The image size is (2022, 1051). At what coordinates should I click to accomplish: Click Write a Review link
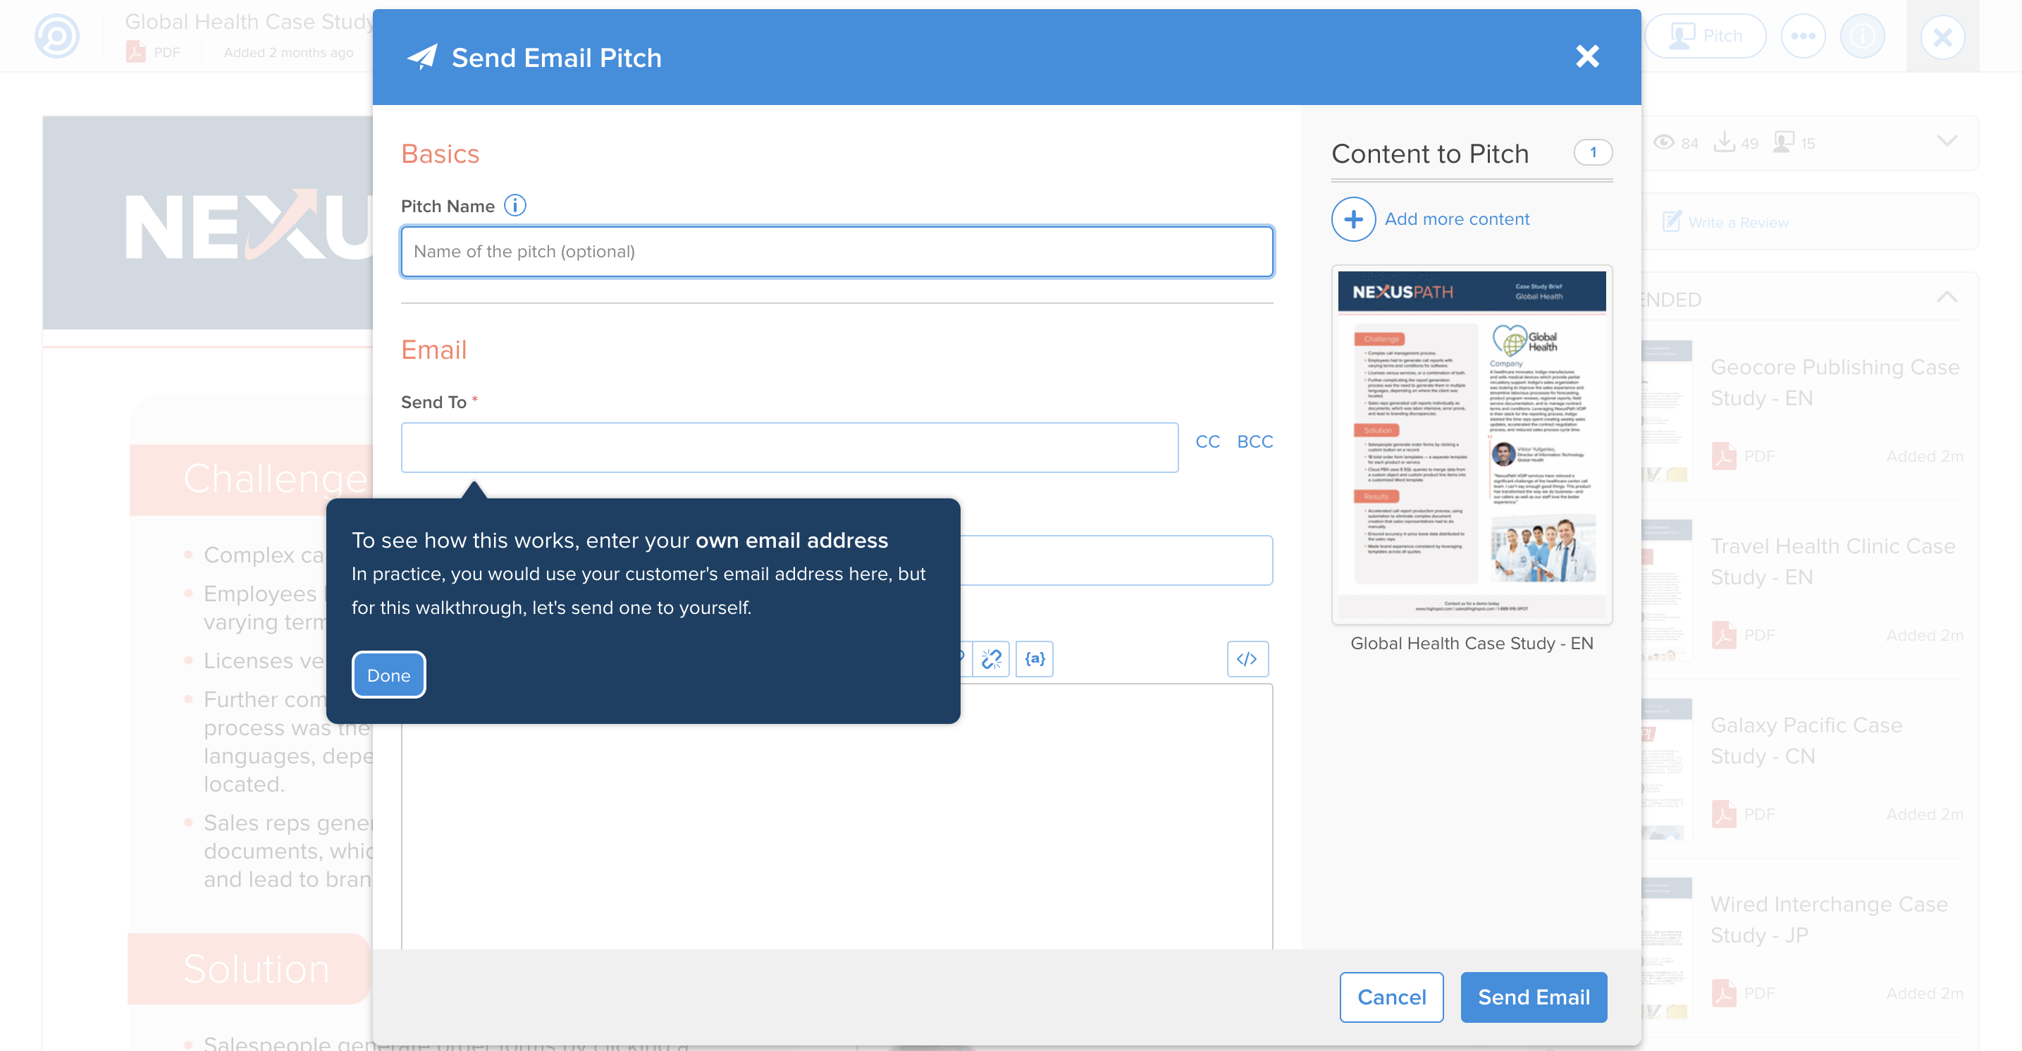1738,222
